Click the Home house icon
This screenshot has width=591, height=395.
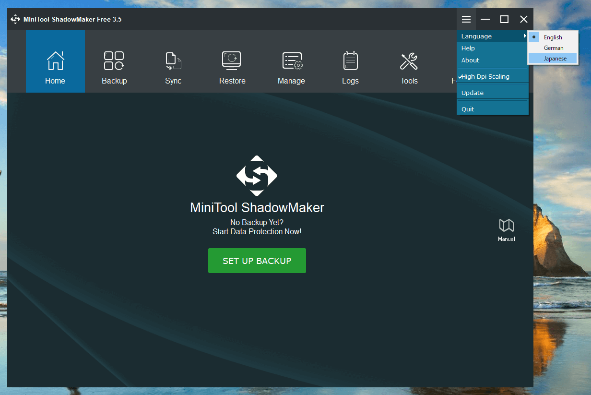click(55, 61)
